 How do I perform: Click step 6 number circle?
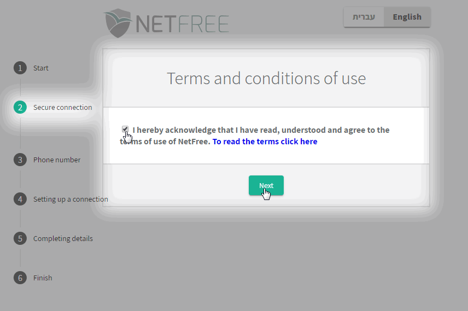point(20,278)
